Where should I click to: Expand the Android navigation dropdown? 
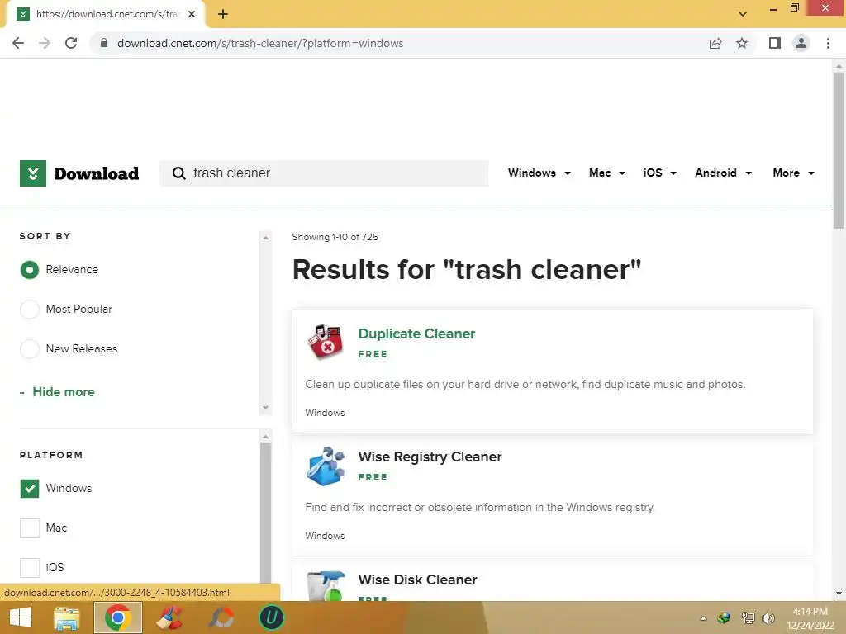[x=723, y=173]
